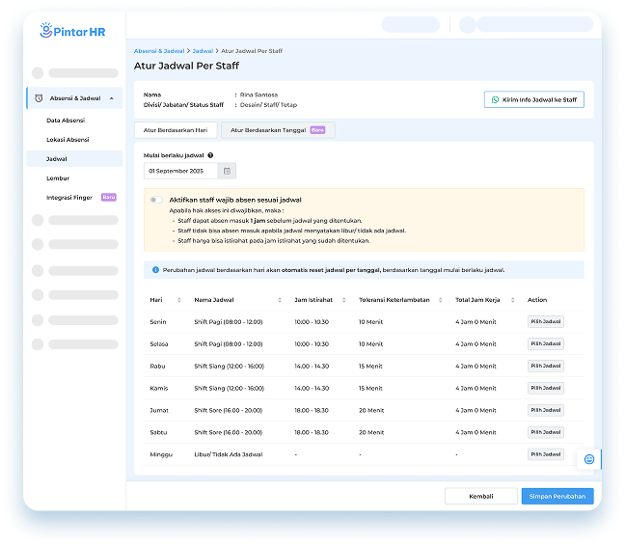Click Simpan Perubahan button

[x=557, y=496]
